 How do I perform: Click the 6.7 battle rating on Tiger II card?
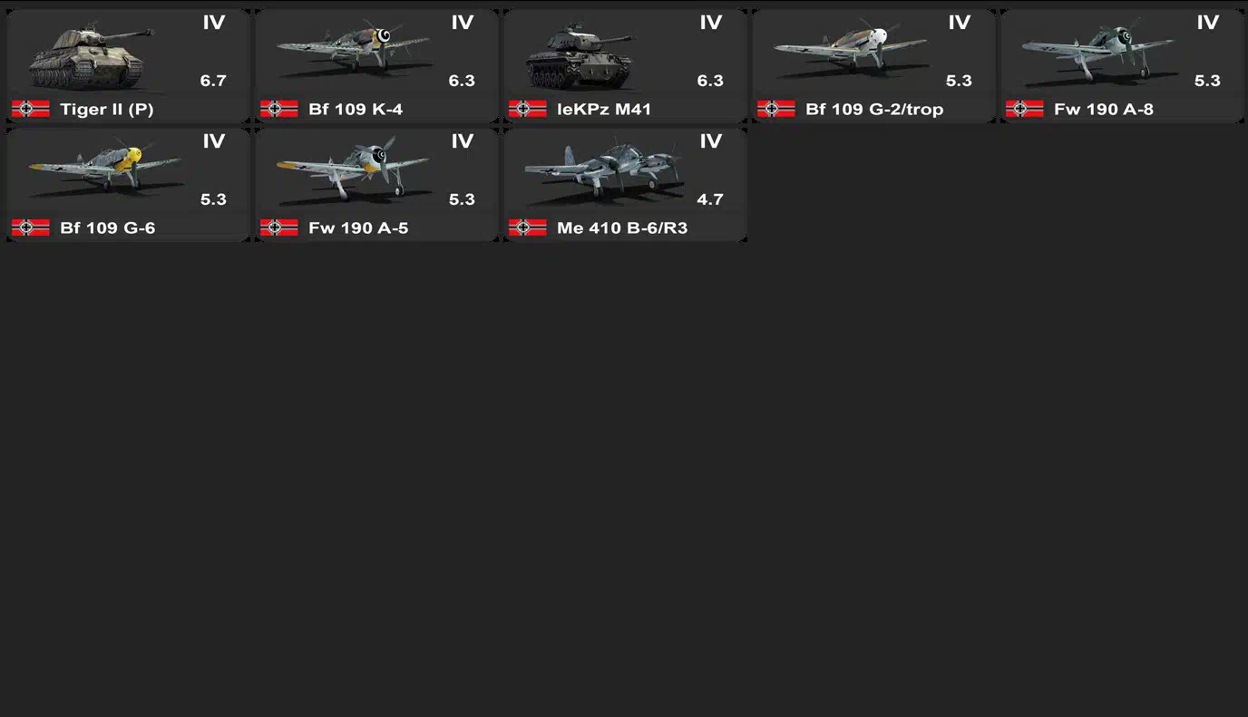point(213,81)
